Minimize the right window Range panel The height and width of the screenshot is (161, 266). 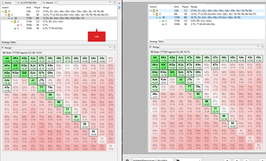(258, 46)
